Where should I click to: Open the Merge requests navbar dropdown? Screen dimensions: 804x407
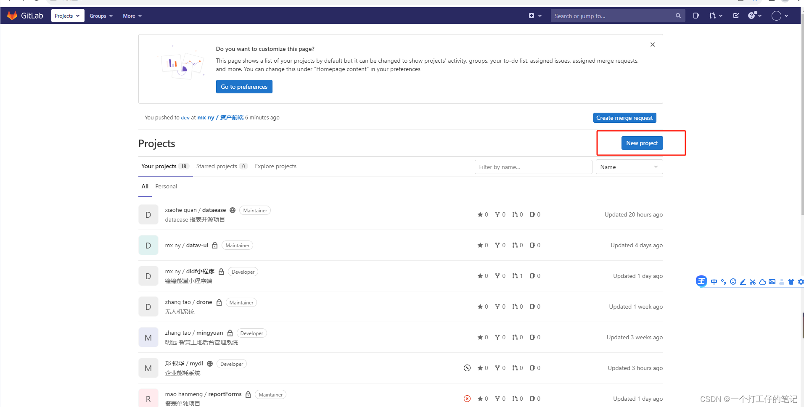tap(716, 16)
